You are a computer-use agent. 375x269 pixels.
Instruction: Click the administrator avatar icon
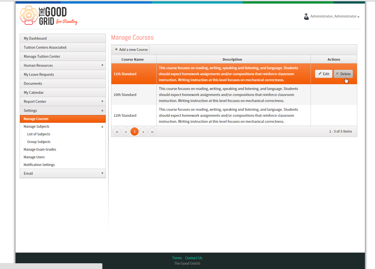click(306, 16)
